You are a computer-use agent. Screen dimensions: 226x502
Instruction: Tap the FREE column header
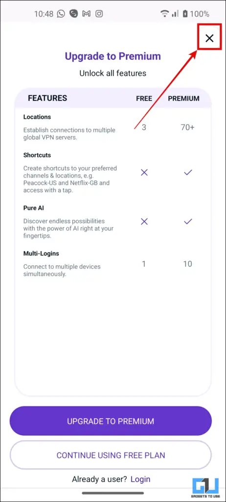[144, 99]
